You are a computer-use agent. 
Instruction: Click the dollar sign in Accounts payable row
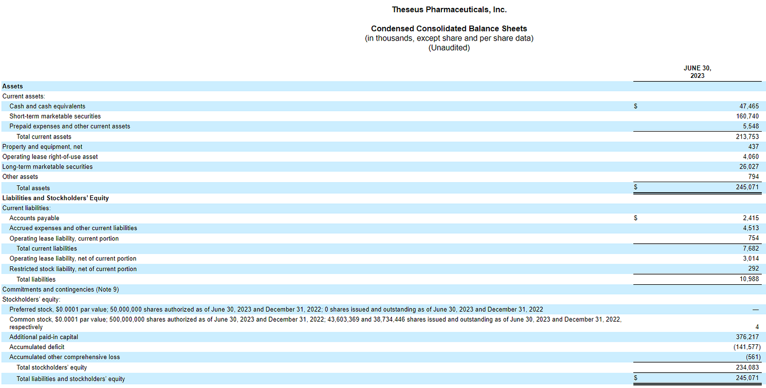point(636,218)
